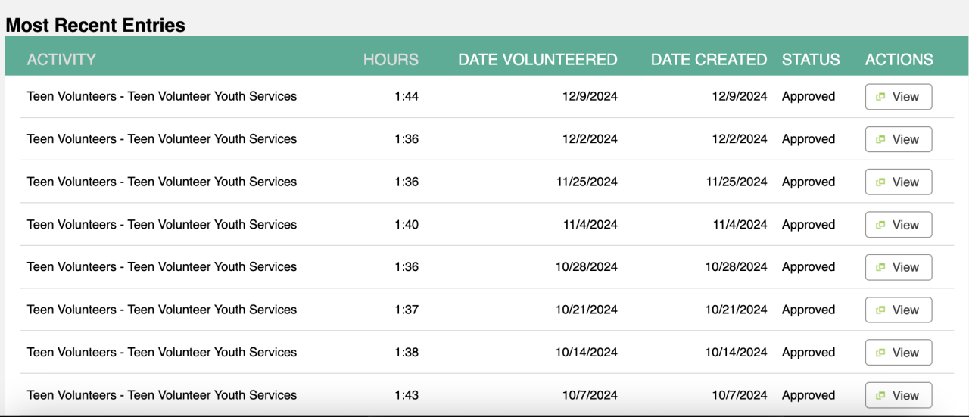Click the View icon for the 10/14/2024 entry
969x417 pixels.
tap(881, 353)
